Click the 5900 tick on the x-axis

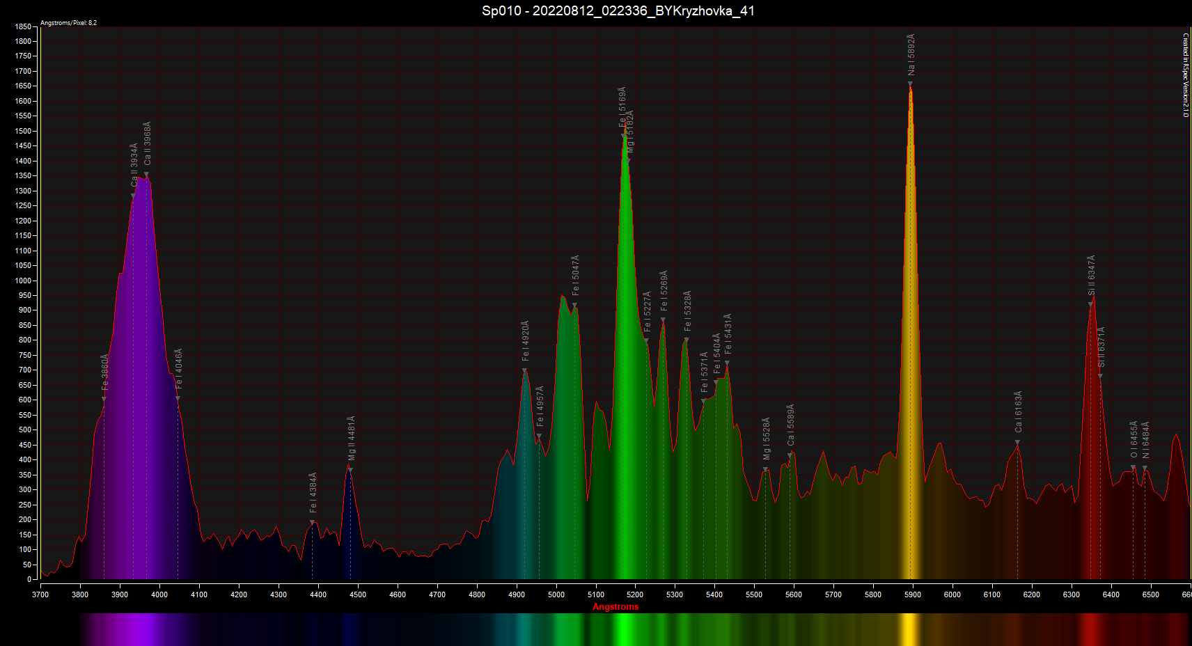(913, 594)
